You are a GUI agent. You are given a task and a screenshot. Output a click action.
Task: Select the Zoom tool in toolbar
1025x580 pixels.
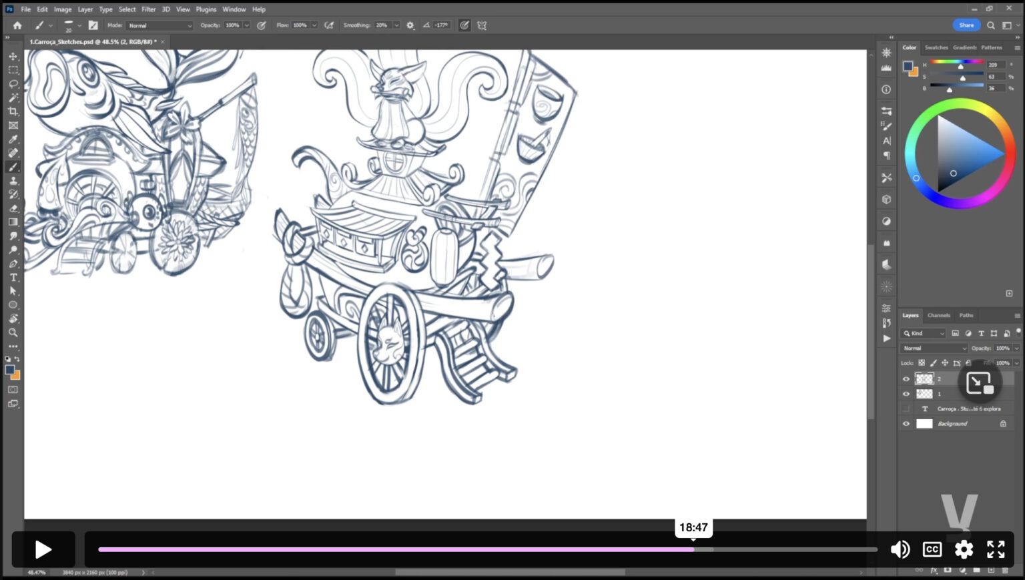point(13,332)
